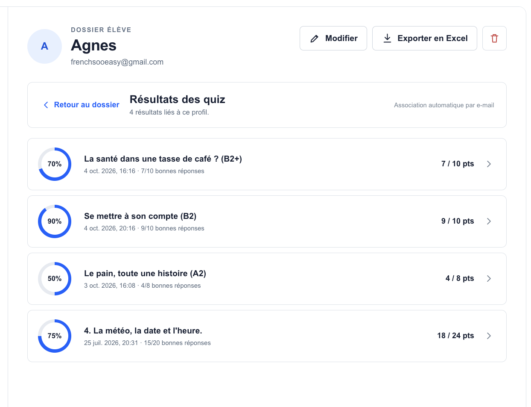Open the Modifier button
The height and width of the screenshot is (407, 531).
point(333,38)
